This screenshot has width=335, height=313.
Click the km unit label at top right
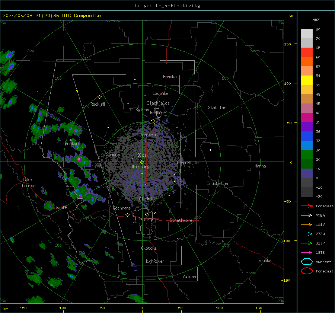(x=291, y=16)
